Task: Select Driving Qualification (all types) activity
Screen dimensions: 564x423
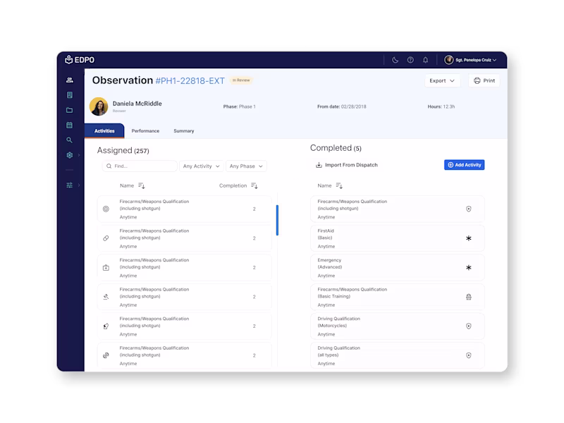Action: 397,355
